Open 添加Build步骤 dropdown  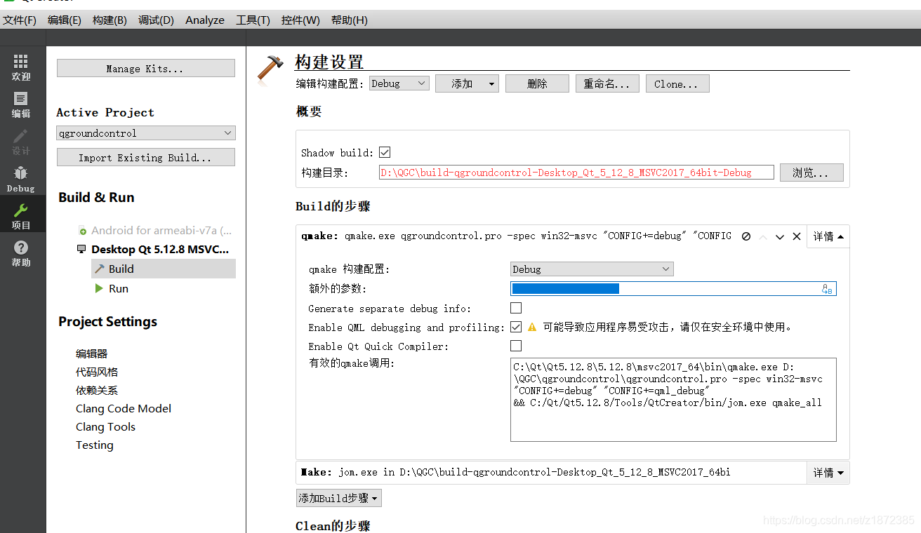[339, 498]
